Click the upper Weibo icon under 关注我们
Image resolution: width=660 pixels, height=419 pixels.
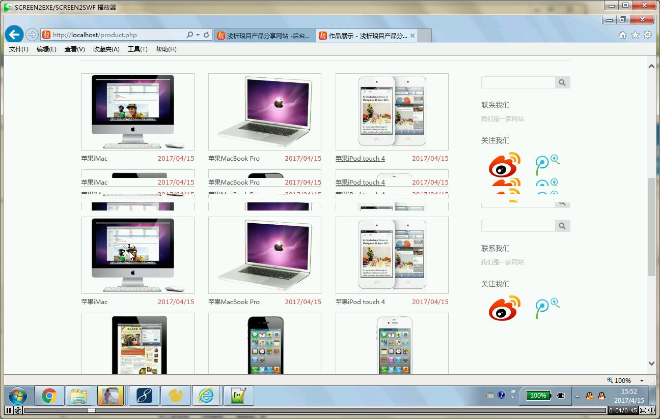coord(505,164)
